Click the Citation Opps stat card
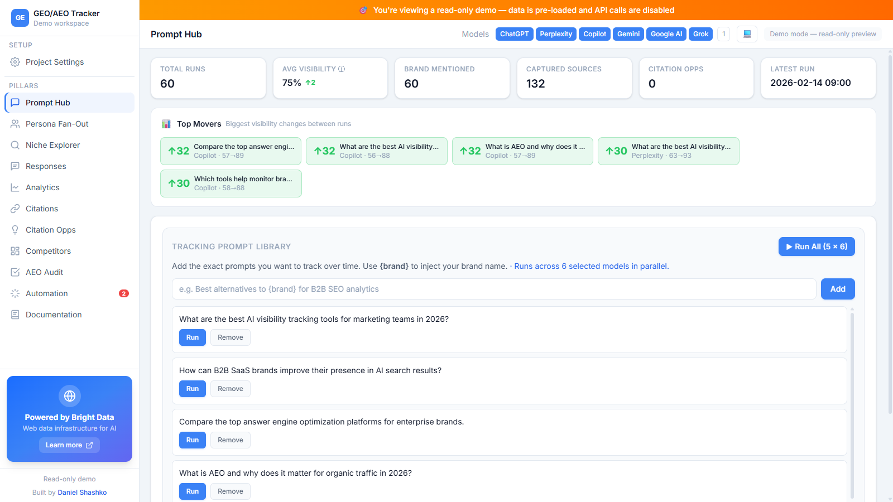Viewport: 893px width, 502px height. point(697,78)
